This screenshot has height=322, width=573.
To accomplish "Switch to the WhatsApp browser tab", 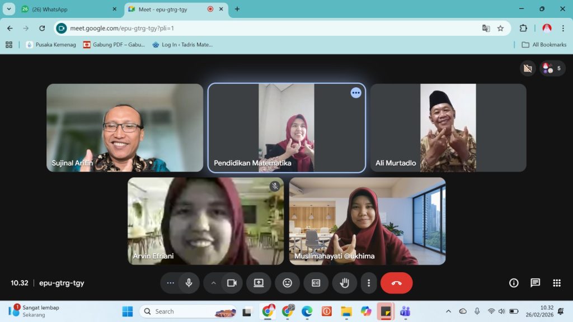I will coord(67,9).
